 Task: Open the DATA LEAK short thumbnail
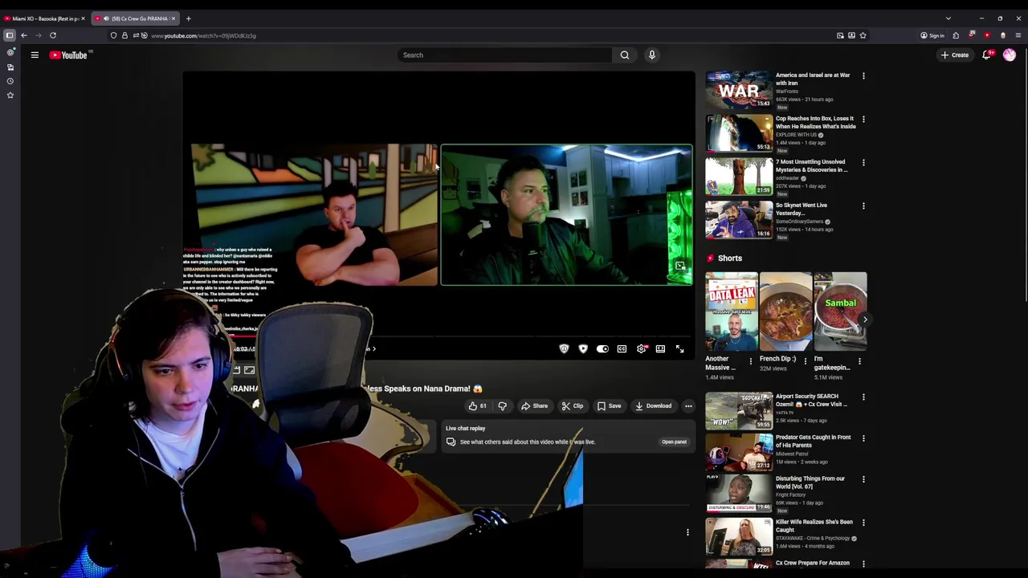(x=732, y=311)
